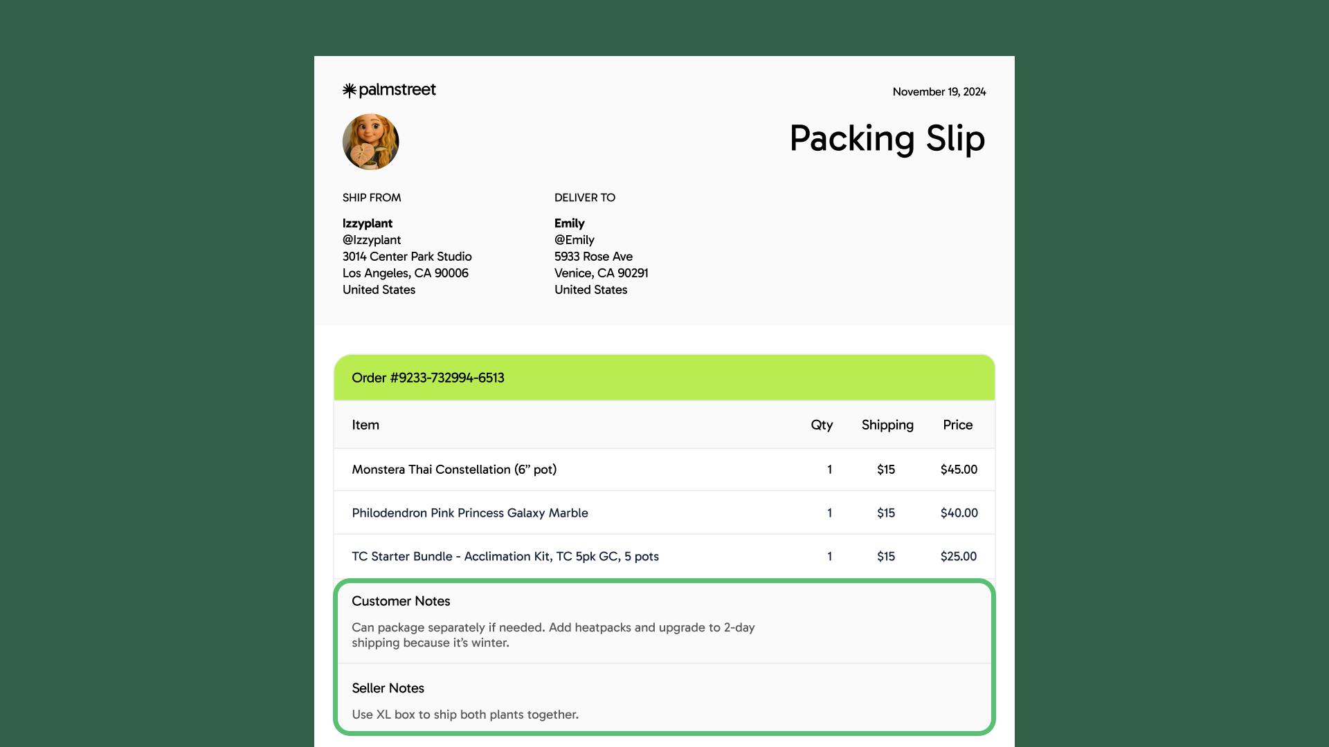Click the $45.00 price value
The image size is (1329, 747).
959,470
